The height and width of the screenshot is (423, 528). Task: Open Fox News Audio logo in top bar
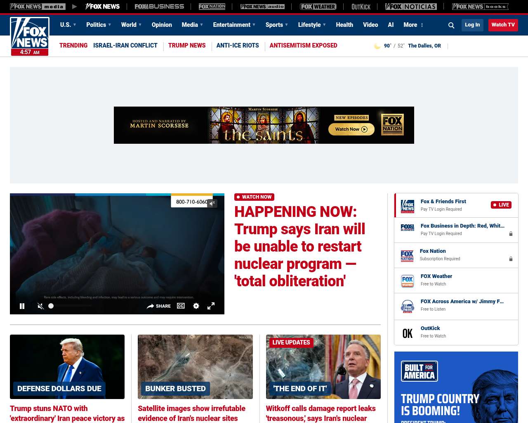[x=262, y=7]
